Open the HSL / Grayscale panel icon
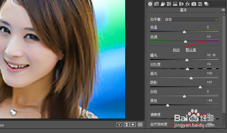The height and width of the screenshot is (133, 227). point(169,4)
